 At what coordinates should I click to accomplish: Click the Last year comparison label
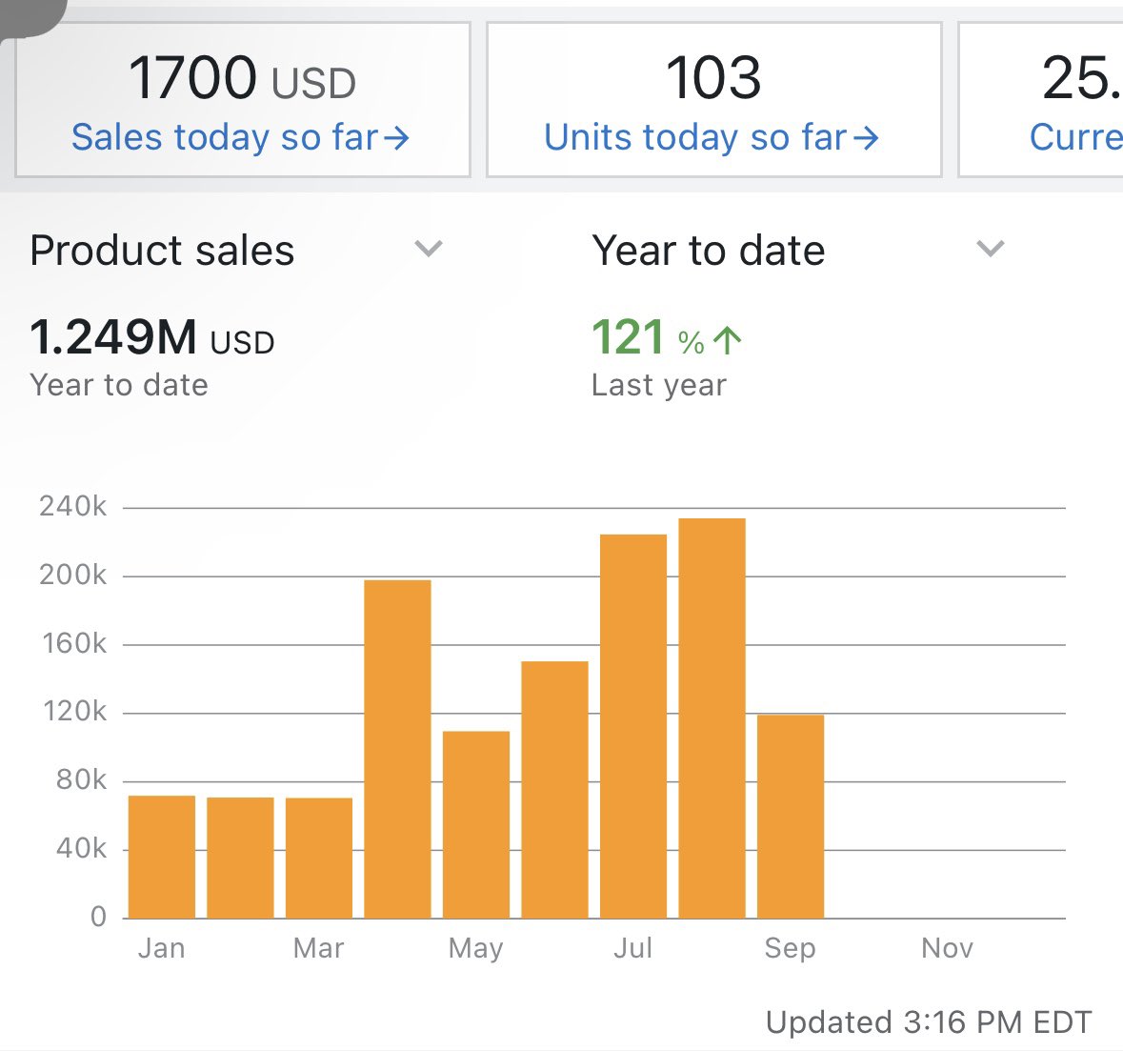(x=659, y=385)
